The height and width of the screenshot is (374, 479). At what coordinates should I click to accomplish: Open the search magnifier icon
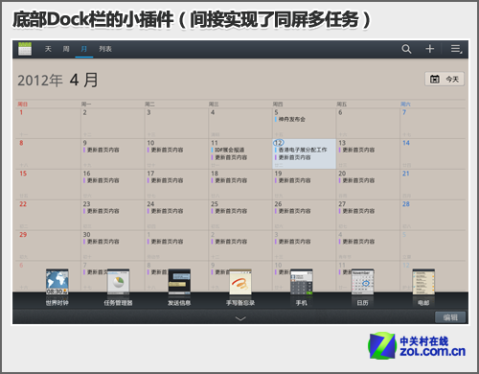click(406, 49)
